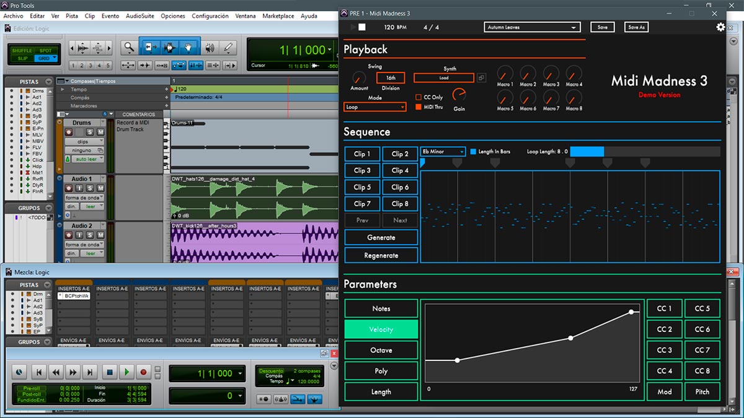
Task: Toggle wait for note button in transport
Action: (263, 399)
